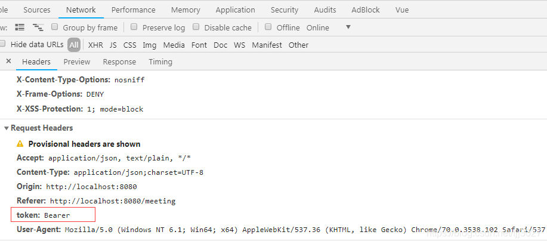The width and height of the screenshot is (547, 244).
Task: Open the Timing sub-tab
Action: (160, 61)
